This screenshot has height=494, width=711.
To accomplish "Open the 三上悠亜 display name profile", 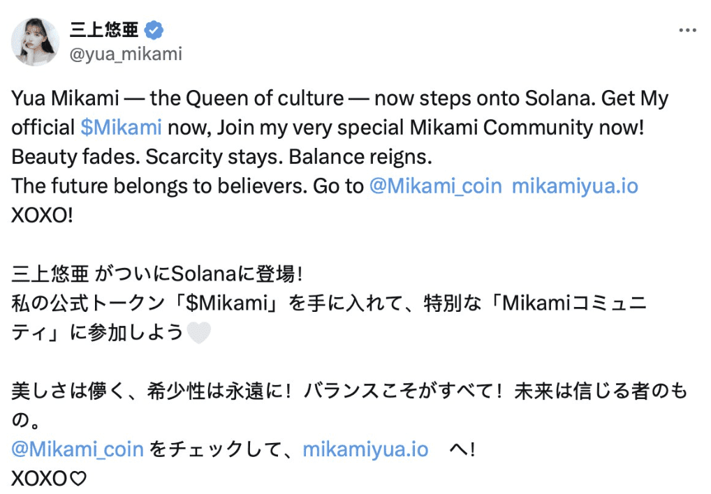I will tap(104, 30).
